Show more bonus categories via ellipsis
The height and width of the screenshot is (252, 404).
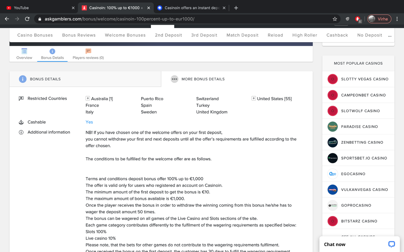(x=389, y=35)
